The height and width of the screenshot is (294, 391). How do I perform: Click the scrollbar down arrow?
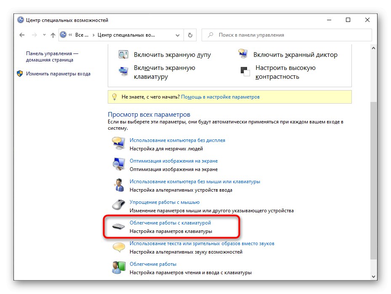click(x=373, y=277)
